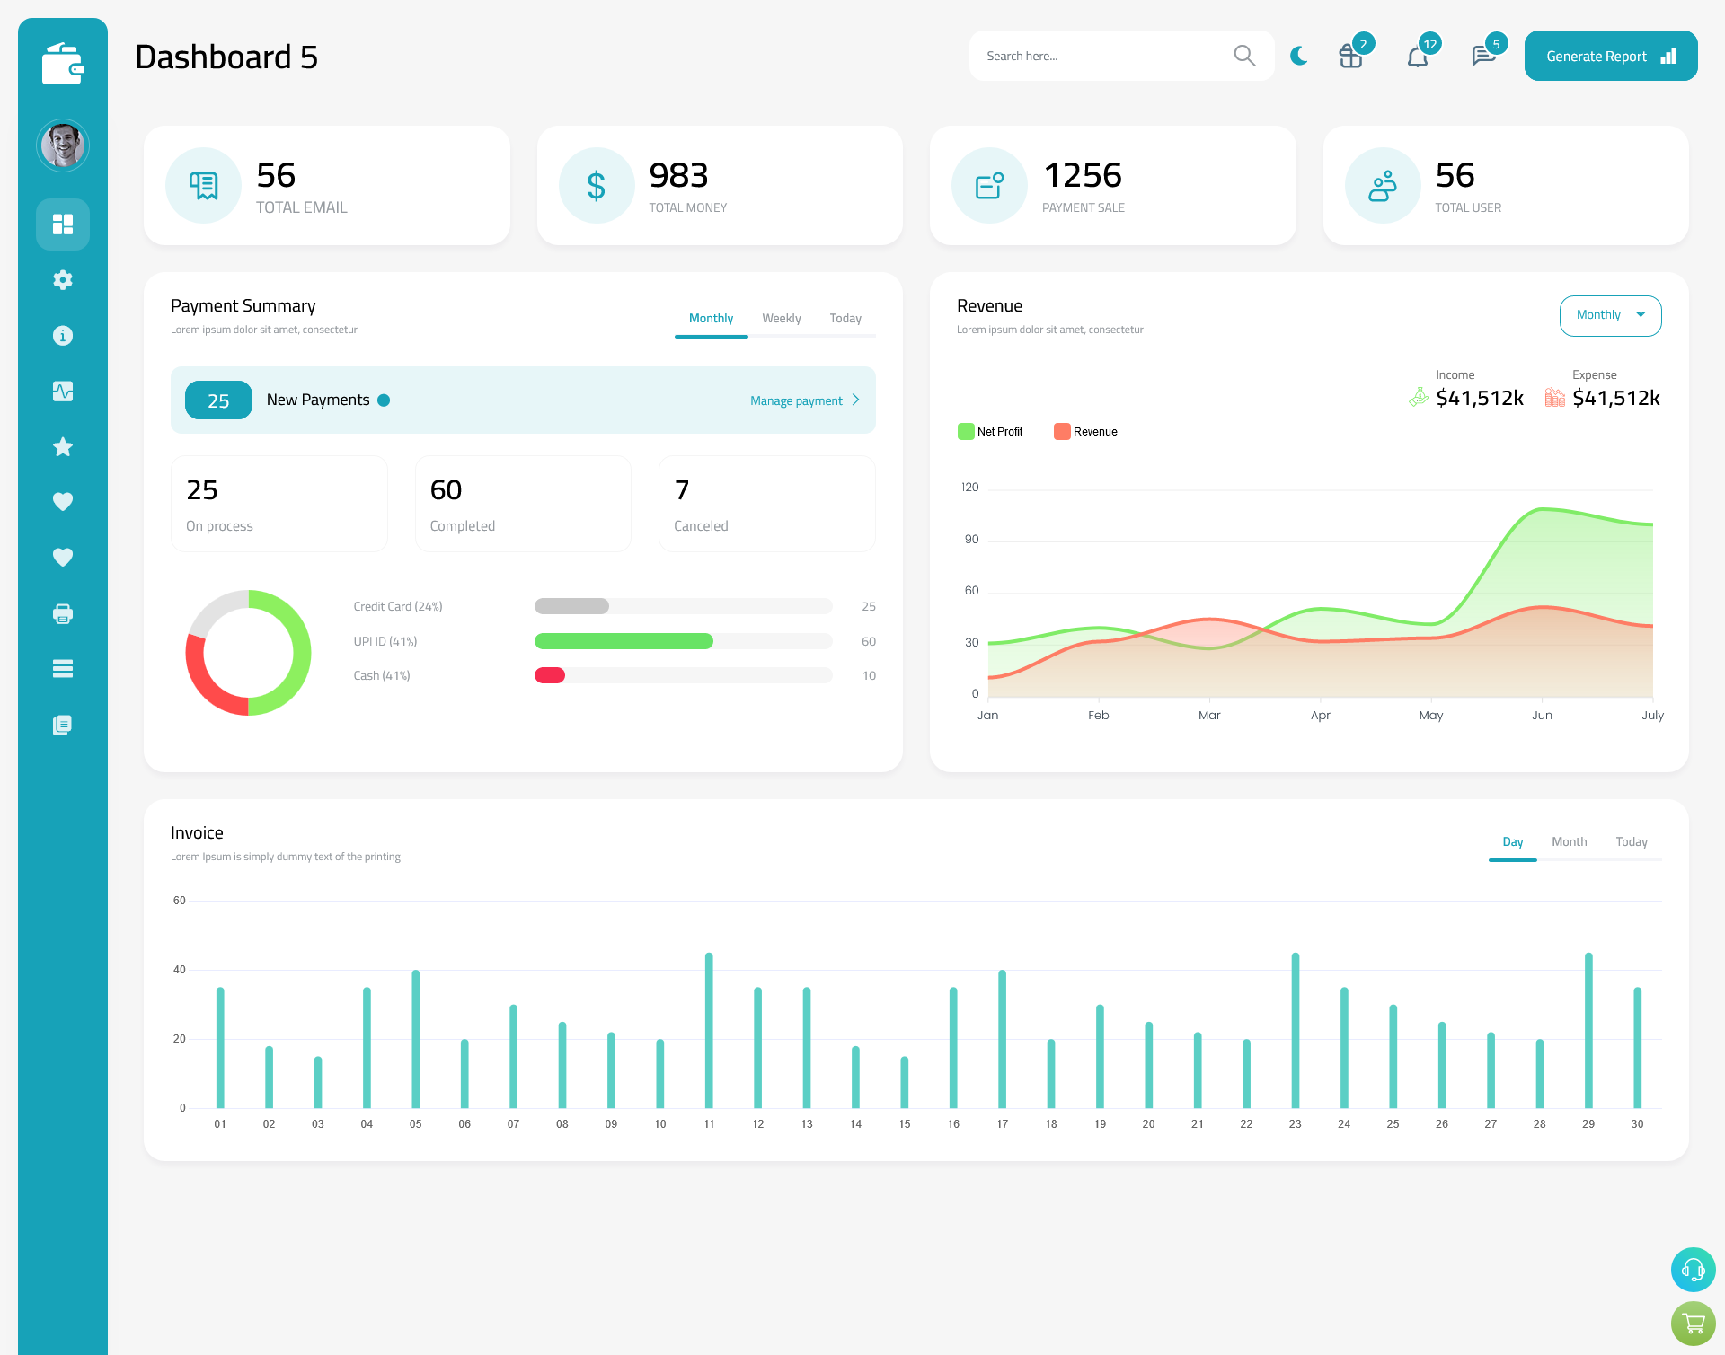Switch to Day tab in Invoice section
Screen dimensions: 1725x1355
1511,841
